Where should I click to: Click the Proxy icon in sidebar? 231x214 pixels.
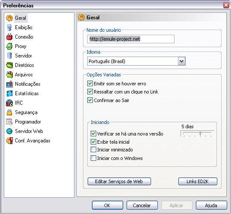click(x=9, y=46)
